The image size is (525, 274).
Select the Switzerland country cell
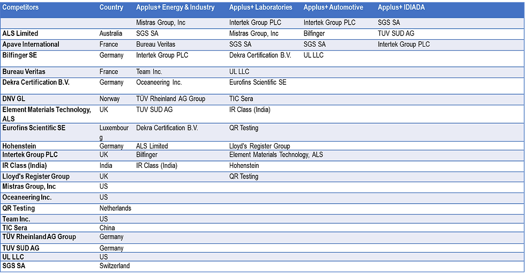pos(115,266)
